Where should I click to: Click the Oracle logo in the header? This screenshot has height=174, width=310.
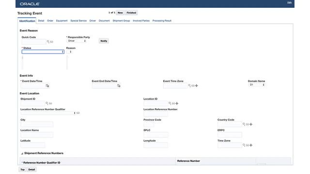point(30,4)
